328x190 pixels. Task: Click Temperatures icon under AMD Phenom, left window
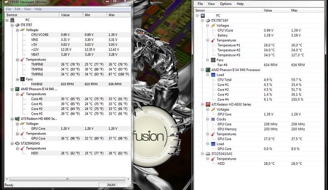[22, 94]
